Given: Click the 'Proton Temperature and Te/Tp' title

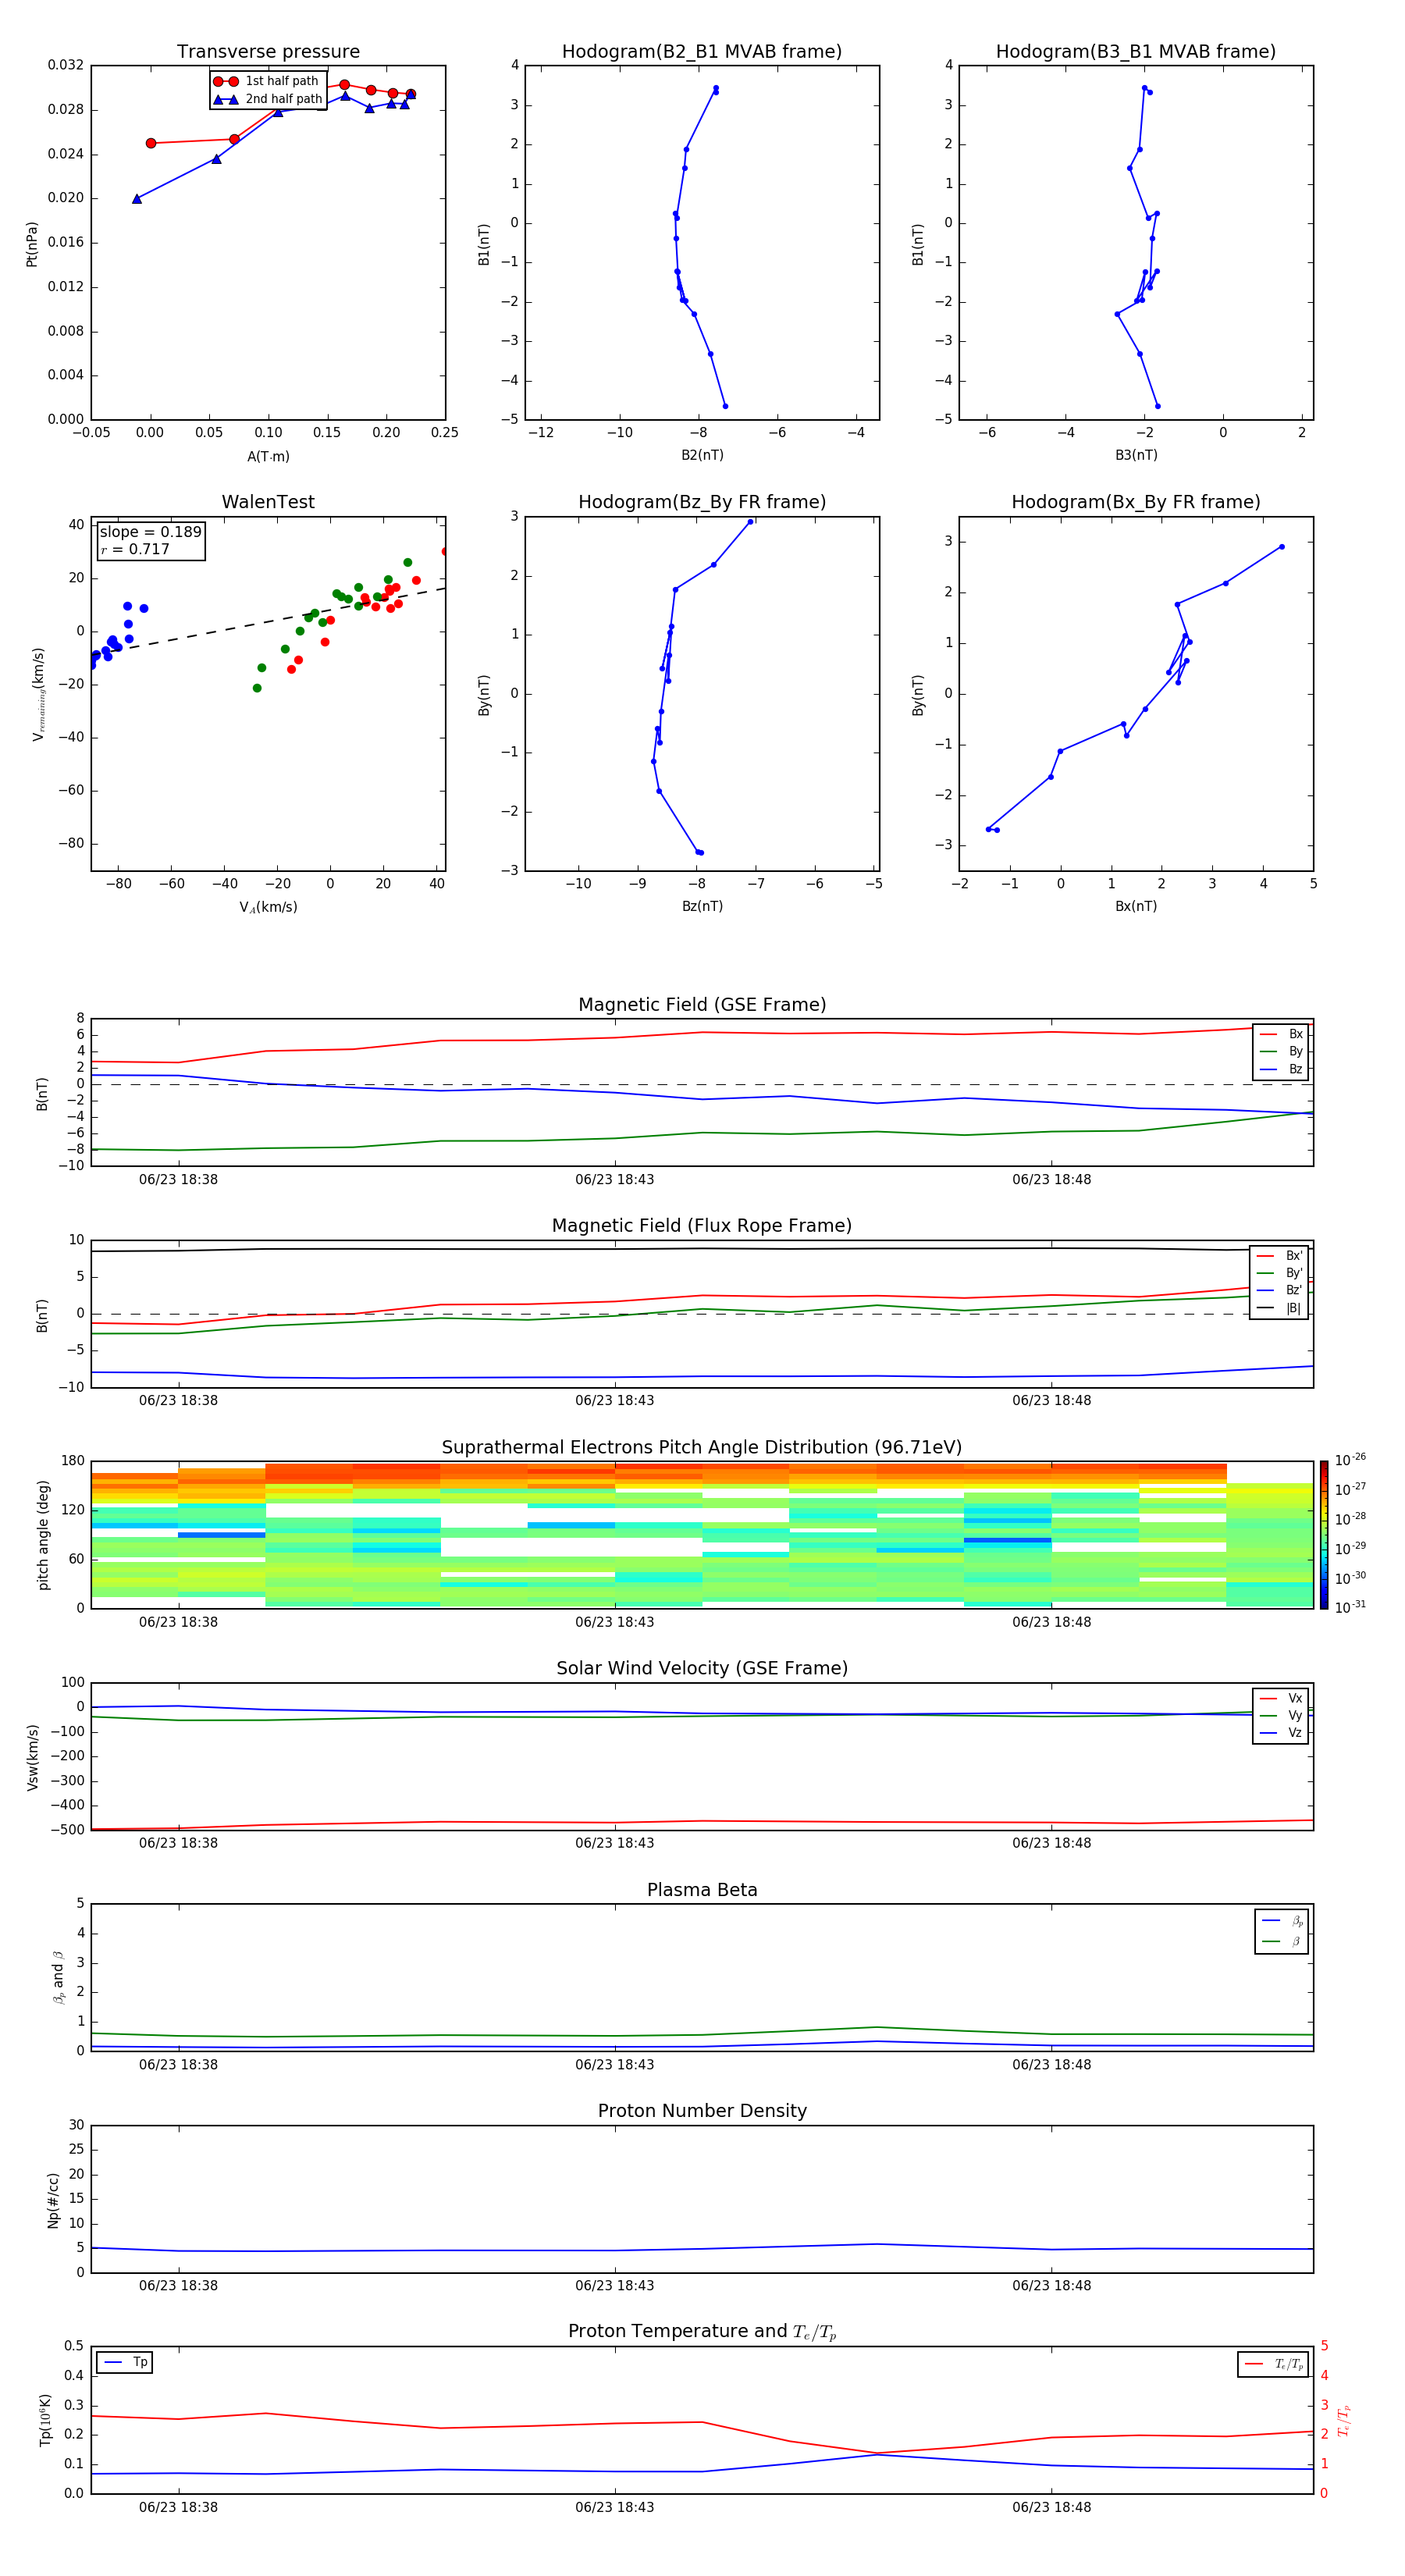Looking at the screenshot, I should coord(702,2331).
